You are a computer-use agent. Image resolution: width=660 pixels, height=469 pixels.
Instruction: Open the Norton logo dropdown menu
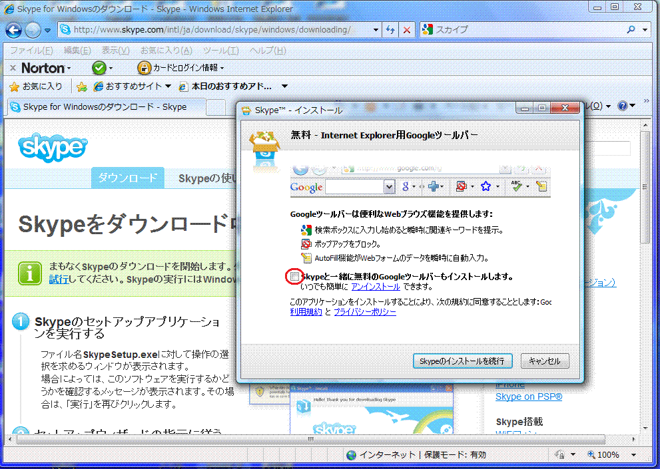coord(46,68)
